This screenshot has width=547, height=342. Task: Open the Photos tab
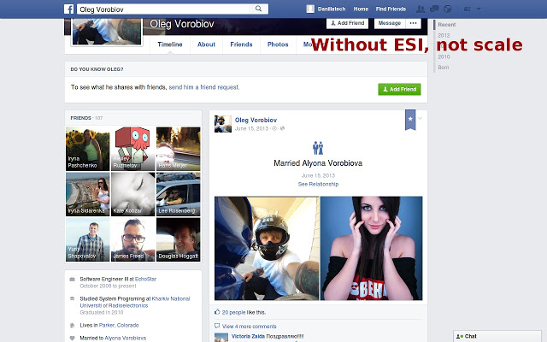pos(278,44)
